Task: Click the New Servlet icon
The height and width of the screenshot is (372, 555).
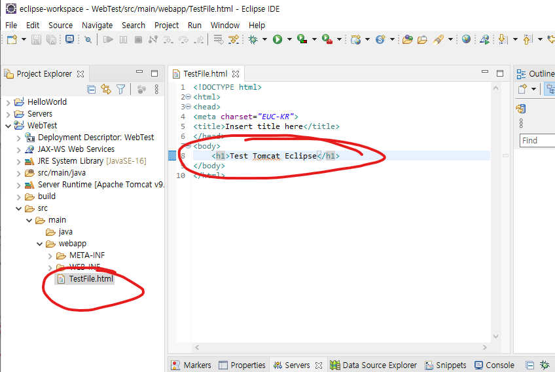Action: pyautogui.click(x=380, y=39)
